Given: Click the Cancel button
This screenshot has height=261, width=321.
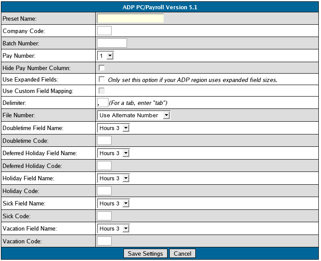Looking at the screenshot, I should [183, 254].
